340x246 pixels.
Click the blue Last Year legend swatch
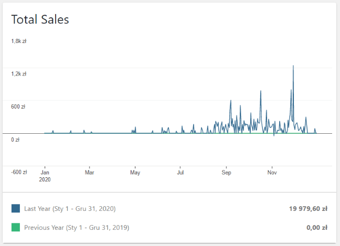point(16,209)
